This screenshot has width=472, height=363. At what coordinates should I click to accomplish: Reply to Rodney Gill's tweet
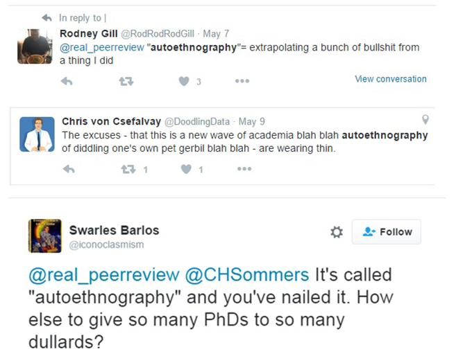(x=67, y=81)
